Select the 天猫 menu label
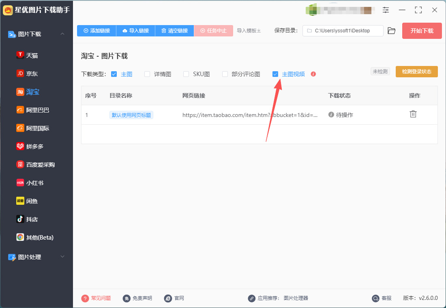Image resolution: width=446 pixels, height=308 pixels. 32,55
